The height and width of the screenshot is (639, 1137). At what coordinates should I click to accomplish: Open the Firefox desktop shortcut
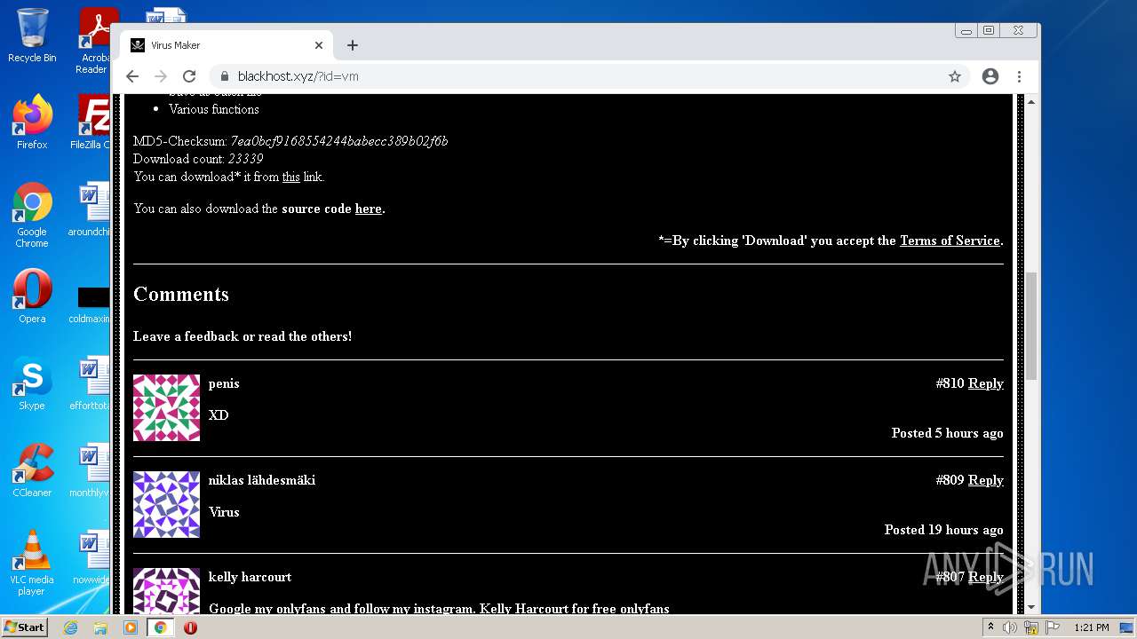coord(32,122)
